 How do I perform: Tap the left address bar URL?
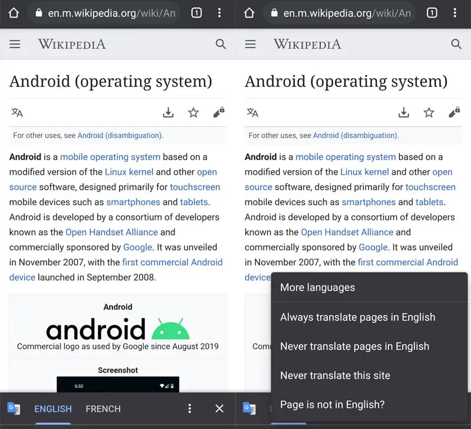click(111, 13)
